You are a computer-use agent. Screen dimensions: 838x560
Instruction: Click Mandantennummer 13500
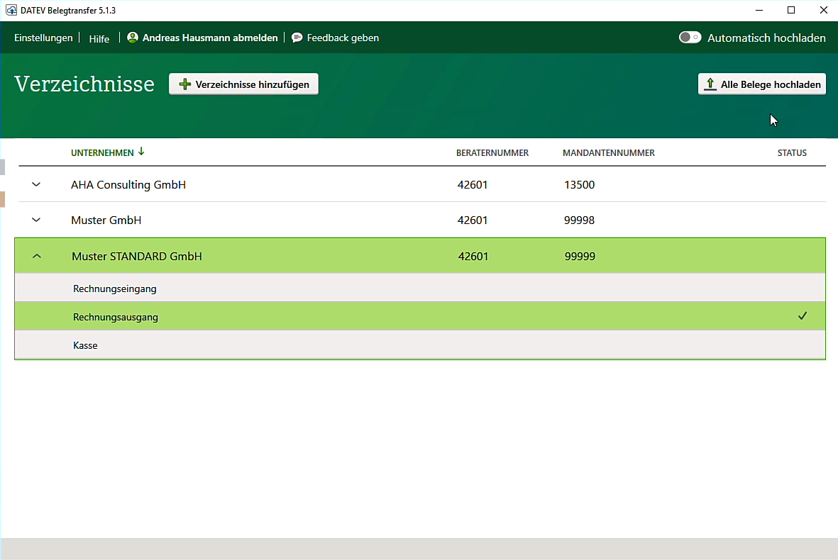click(x=579, y=185)
